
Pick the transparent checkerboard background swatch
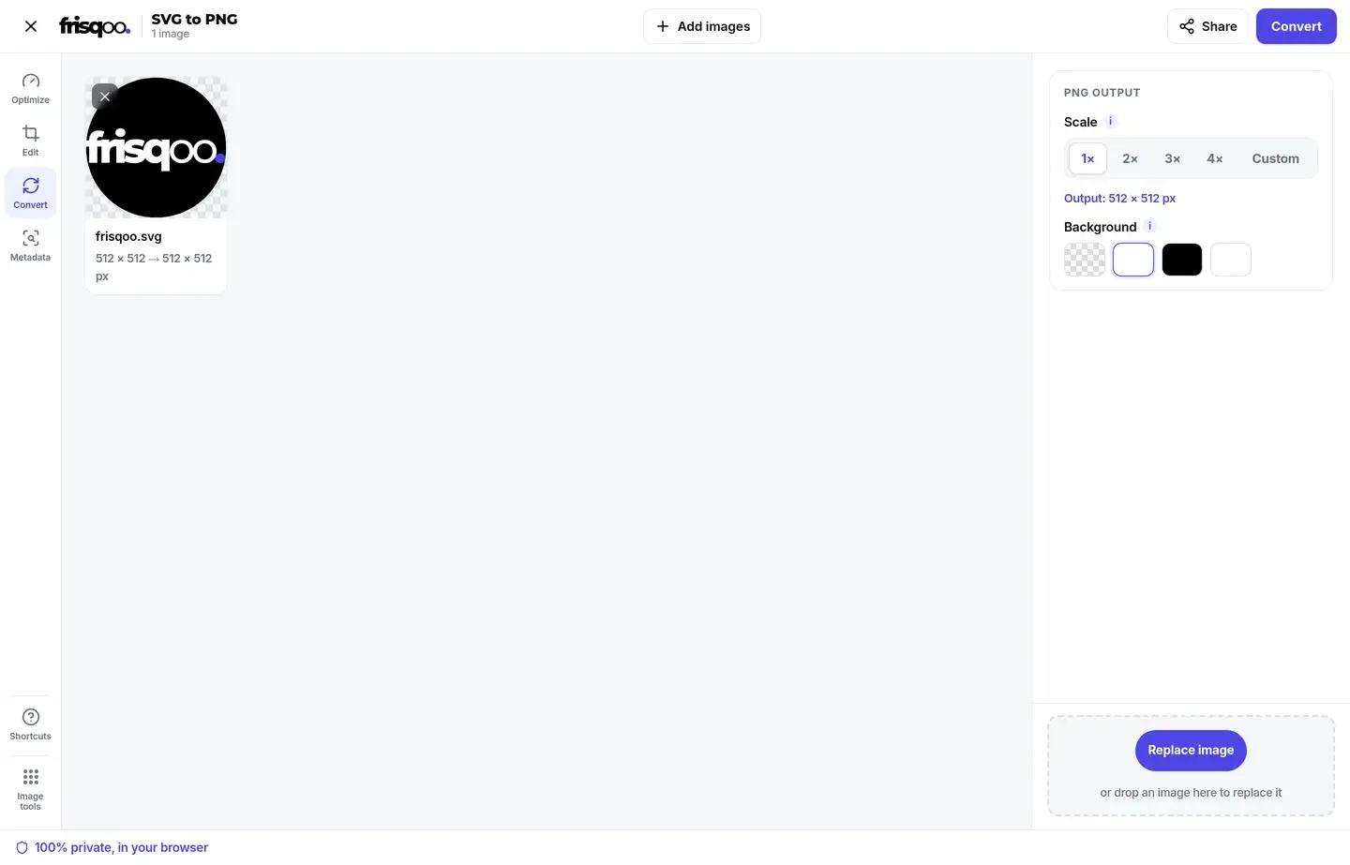coord(1085,260)
